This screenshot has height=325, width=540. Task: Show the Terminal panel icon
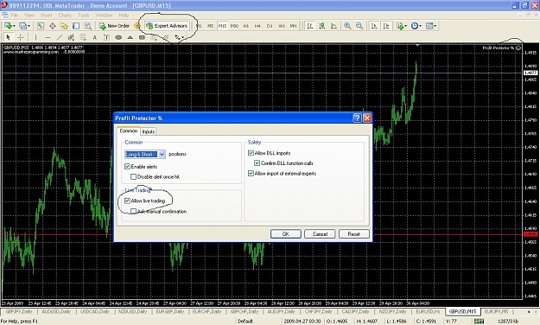pos(76,26)
